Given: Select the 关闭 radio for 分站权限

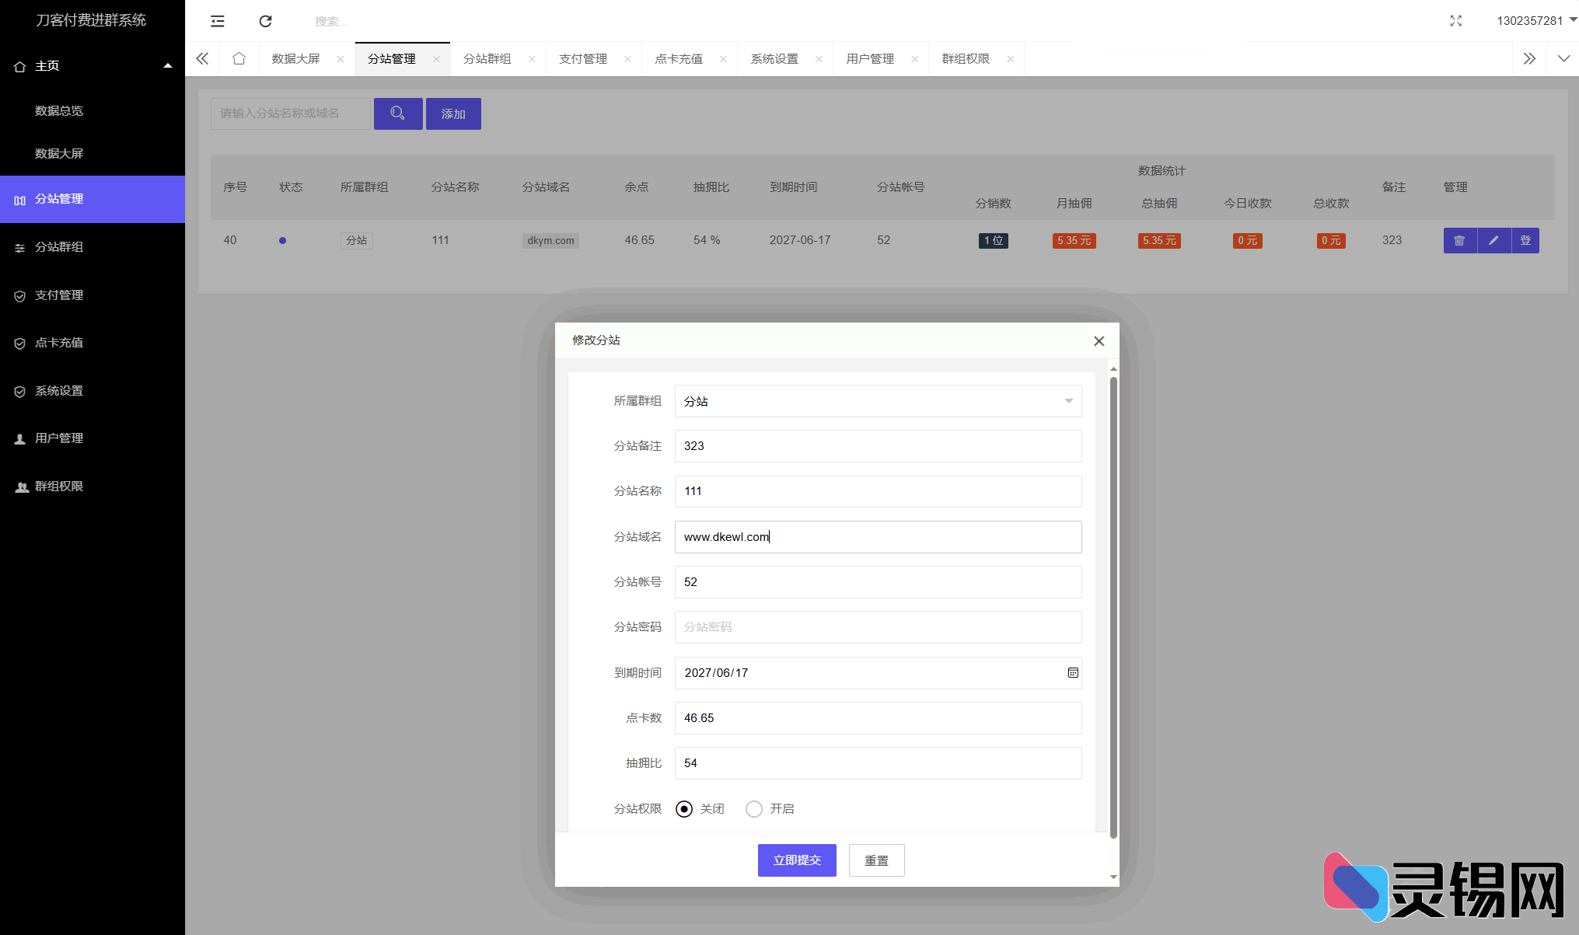Looking at the screenshot, I should coord(683,808).
